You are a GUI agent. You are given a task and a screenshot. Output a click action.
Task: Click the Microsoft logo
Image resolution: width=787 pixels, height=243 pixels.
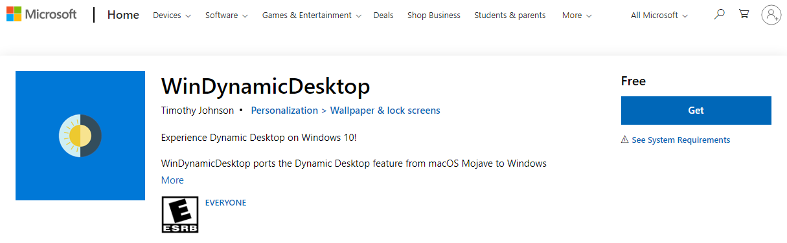[41, 15]
